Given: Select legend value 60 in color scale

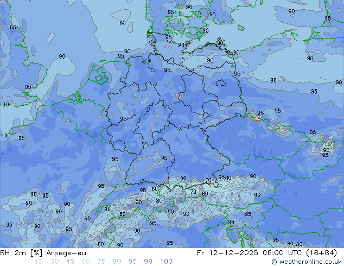Looking at the screenshot, I should [86, 262].
